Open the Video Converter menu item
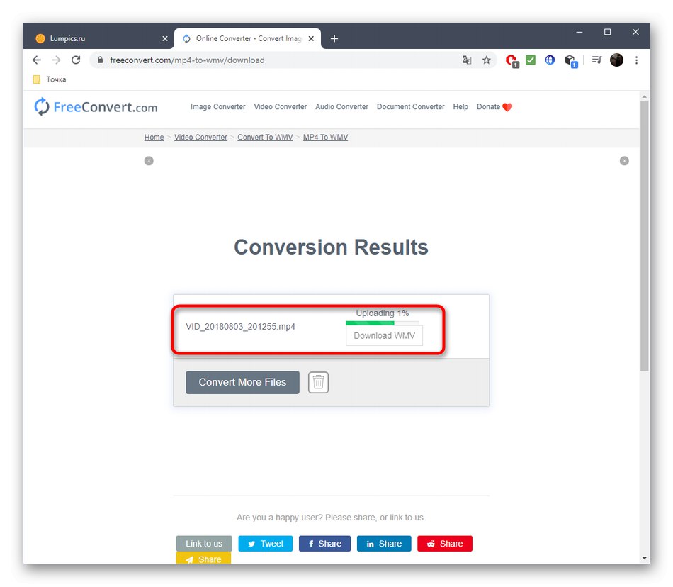673x587 pixels. 281,107
